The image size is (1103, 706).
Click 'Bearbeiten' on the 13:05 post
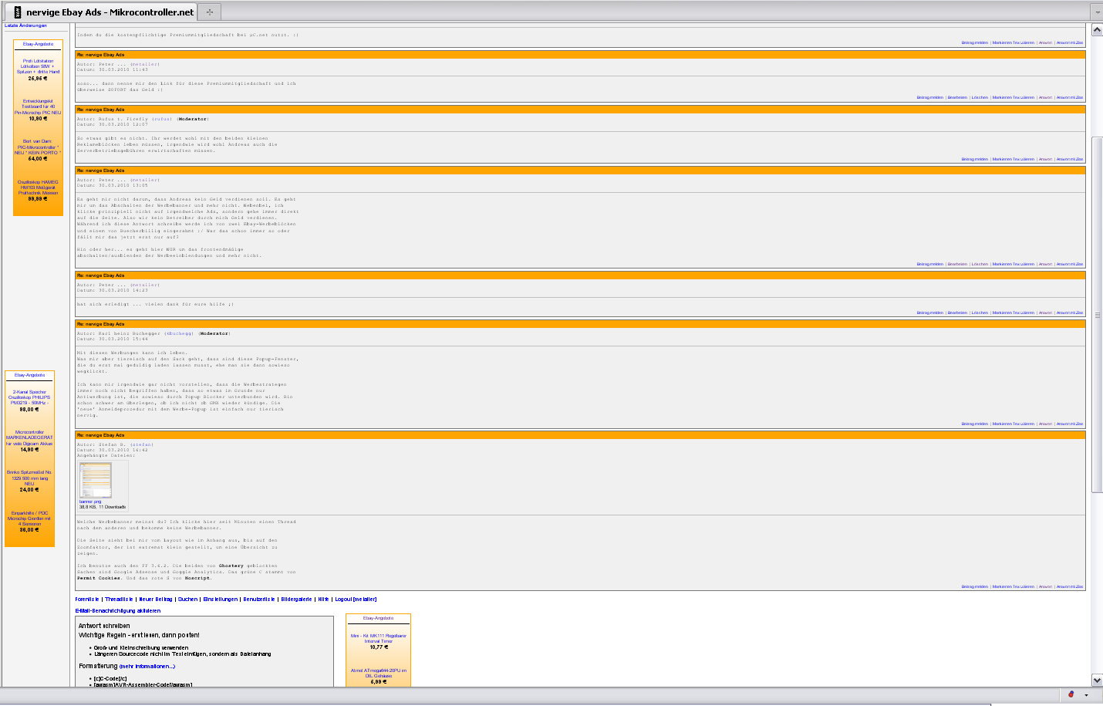pyautogui.click(x=957, y=265)
